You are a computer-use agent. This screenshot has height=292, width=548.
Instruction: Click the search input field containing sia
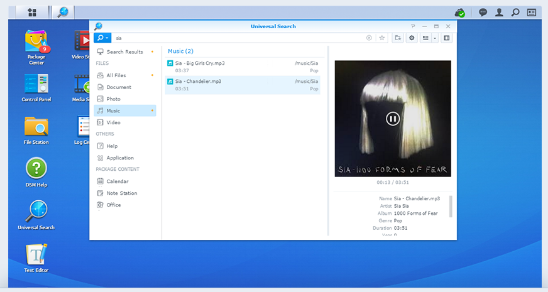point(238,38)
